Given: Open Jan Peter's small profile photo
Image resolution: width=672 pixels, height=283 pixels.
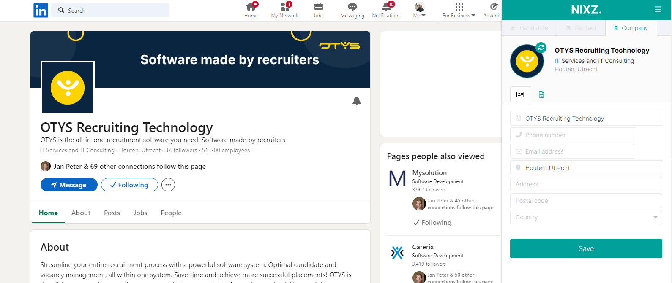Looking at the screenshot, I should pos(46,166).
